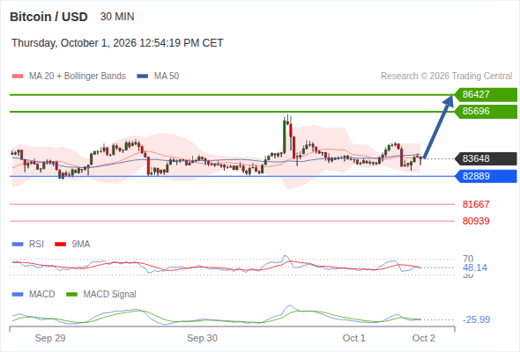Click the '30 MIN' timeframe label
520x352 pixels.
pyautogui.click(x=117, y=17)
